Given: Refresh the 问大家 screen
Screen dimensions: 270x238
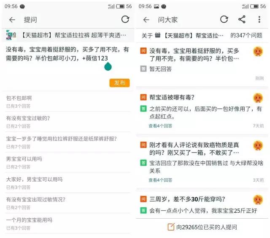Looking at the screenshot, I should (224, 19).
